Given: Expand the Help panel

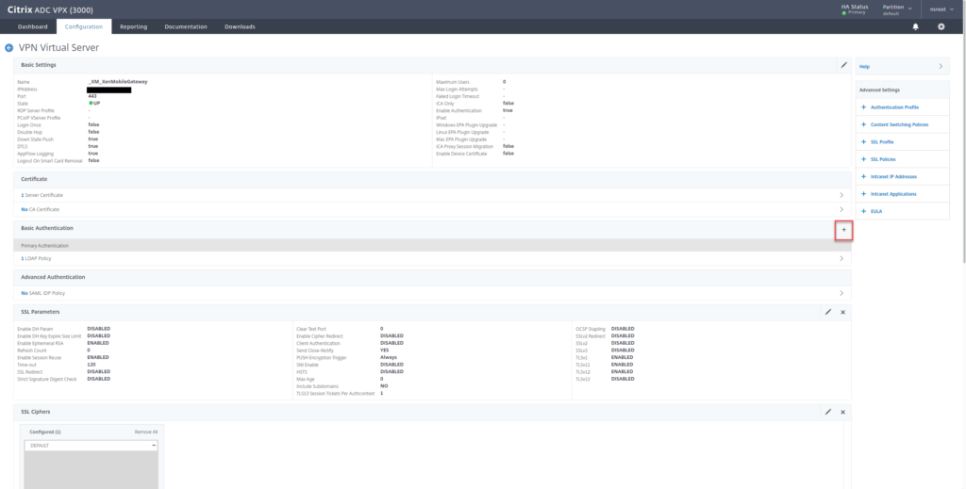Looking at the screenshot, I should [900, 67].
